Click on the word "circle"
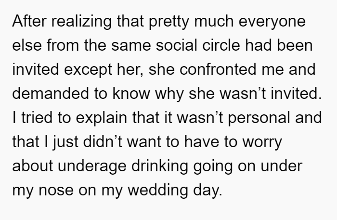This screenshot has height=220, width=337. pos(221,45)
